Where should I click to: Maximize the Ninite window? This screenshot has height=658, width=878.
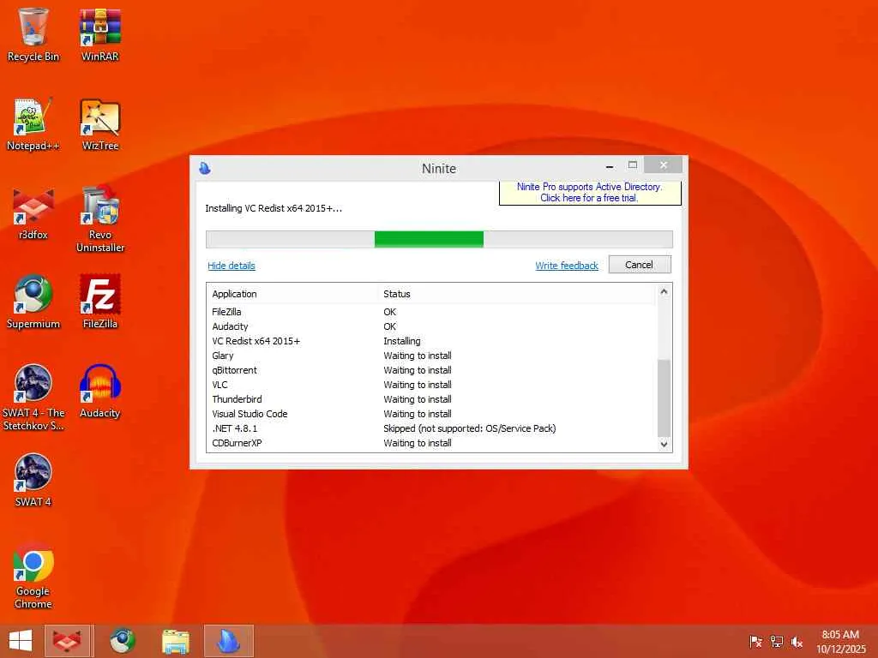(633, 165)
